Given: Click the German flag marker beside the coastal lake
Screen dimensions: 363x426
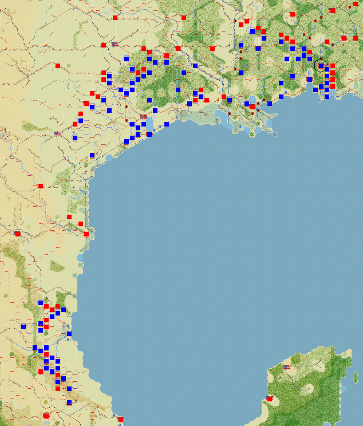Looking at the screenshot, I should tap(144, 117).
